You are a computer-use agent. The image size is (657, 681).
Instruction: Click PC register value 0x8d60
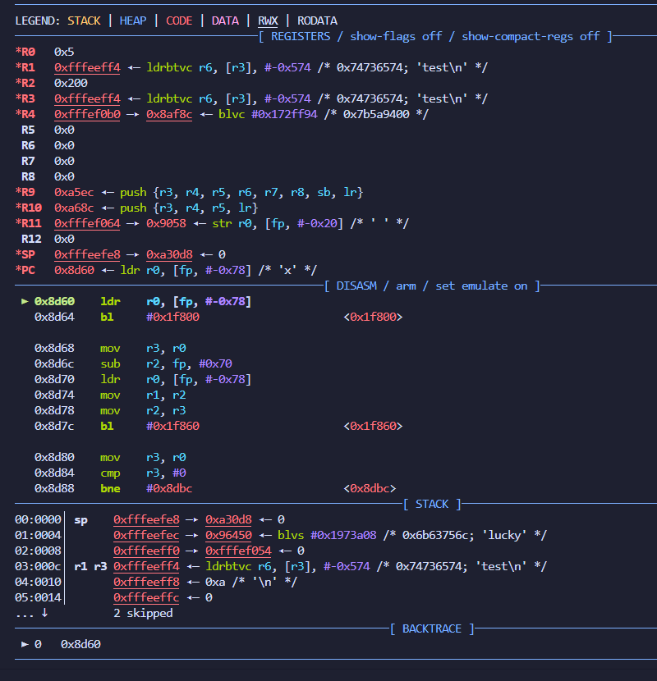(x=74, y=270)
